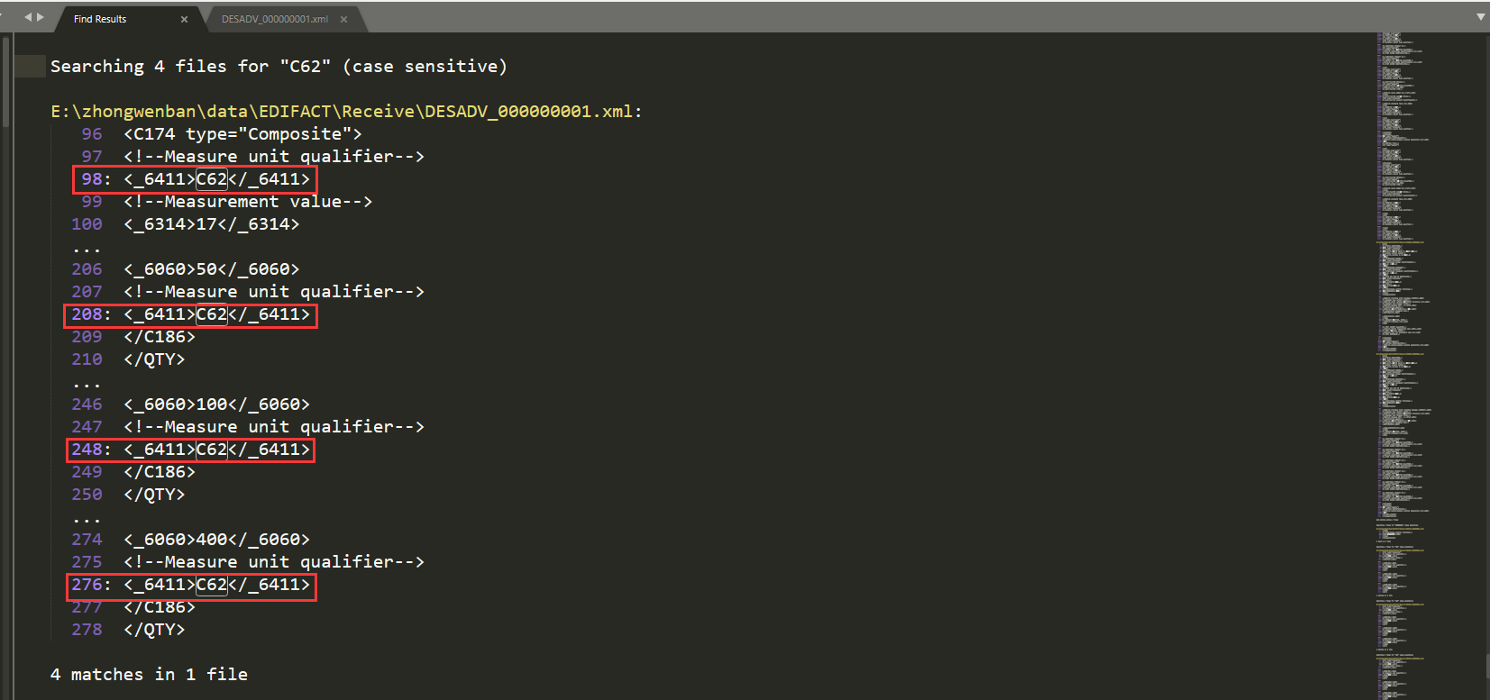Open the tab list dropdown arrow

coord(1481,17)
